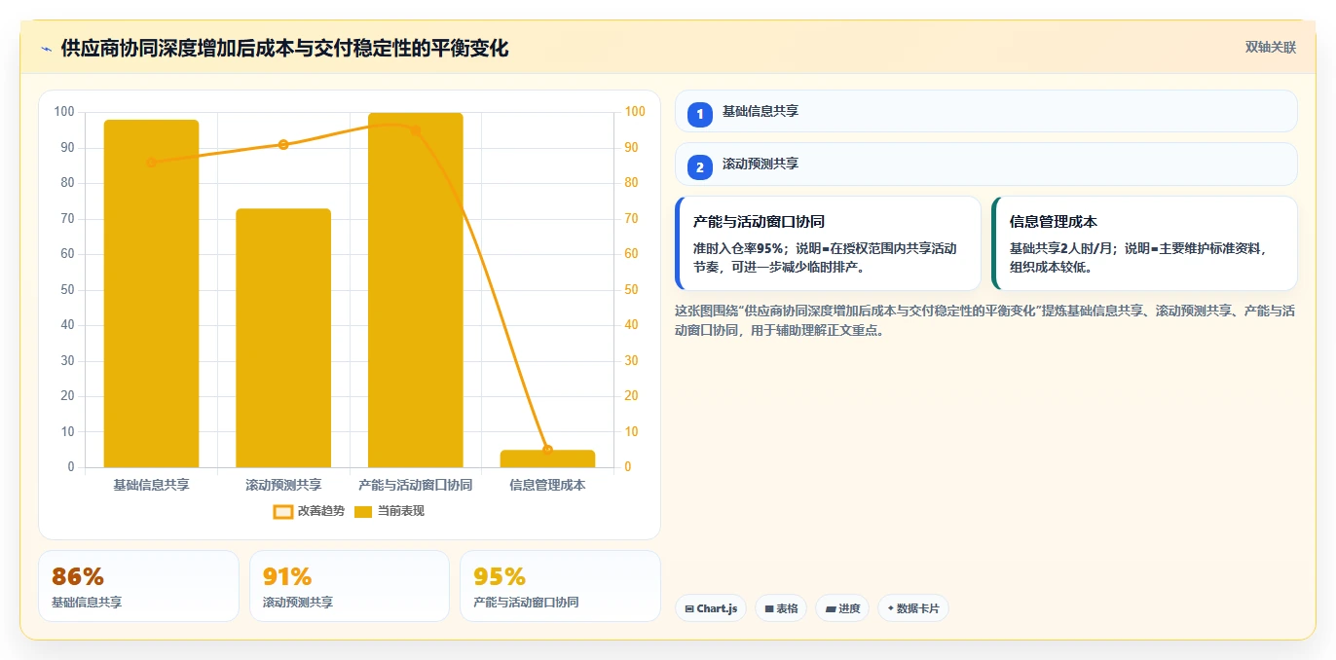This screenshot has height=660, width=1336.
Task: Click the line point on 信息管理成本 bar
Action: pos(547,450)
